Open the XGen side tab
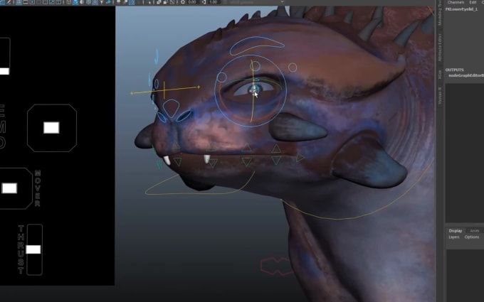Viewport: 484px width, 302px height. [440, 75]
